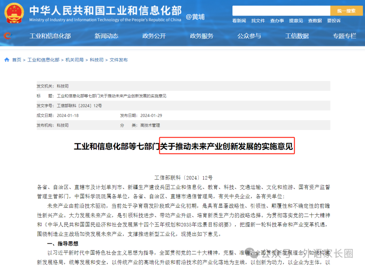Click the 发文字号 工信部联科〔2024〕12号 row
This screenshot has width=365, height=268.
click(184, 106)
